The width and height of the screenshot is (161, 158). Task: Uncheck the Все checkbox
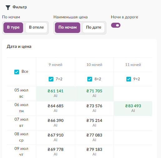point(17,72)
